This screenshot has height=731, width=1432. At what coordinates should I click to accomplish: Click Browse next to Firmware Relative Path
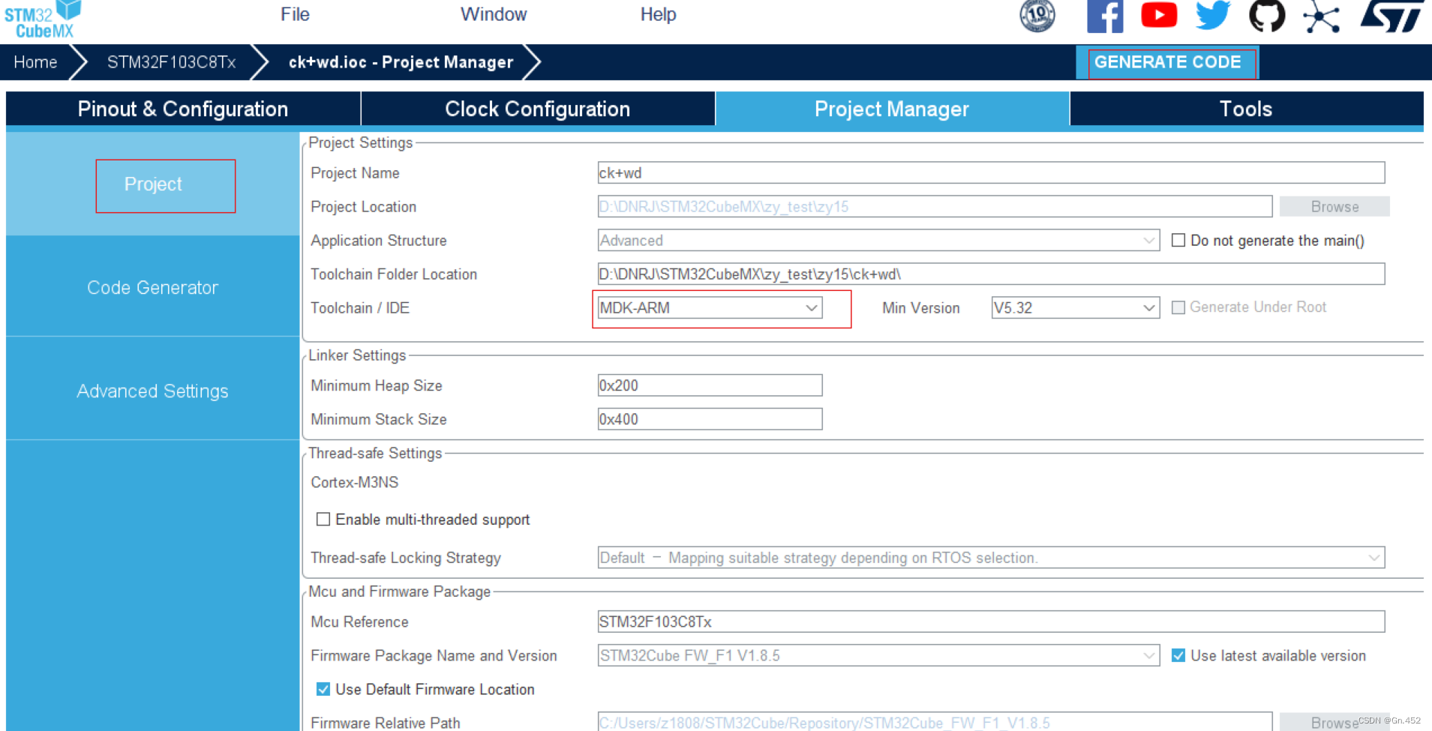(1334, 722)
